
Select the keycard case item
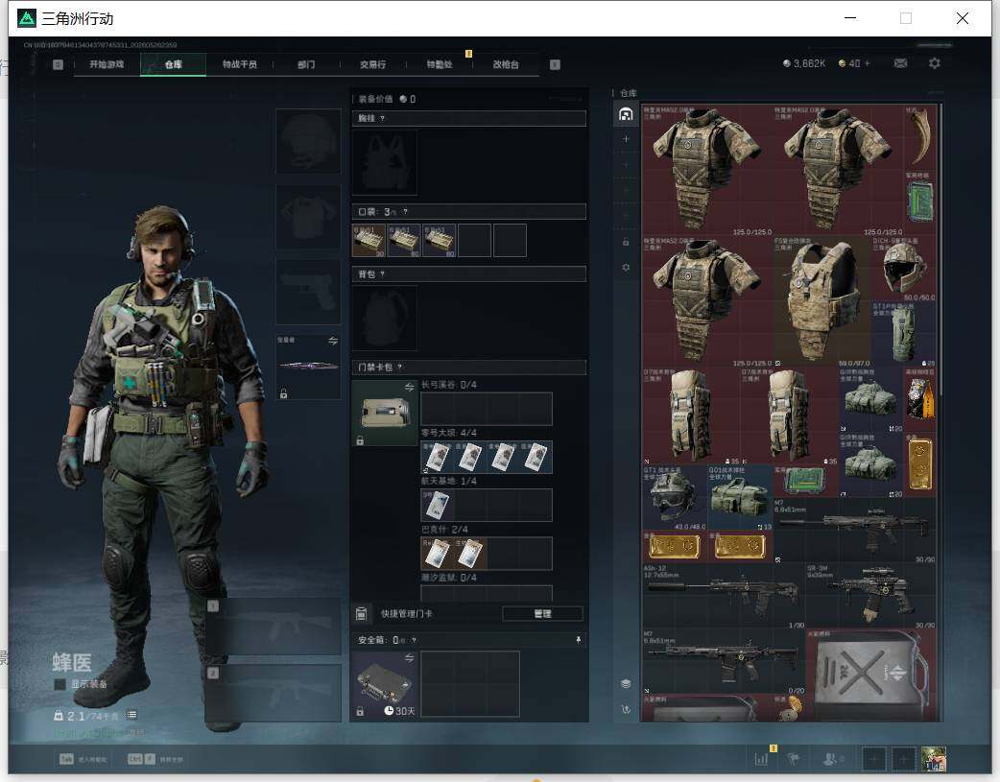[x=385, y=413]
